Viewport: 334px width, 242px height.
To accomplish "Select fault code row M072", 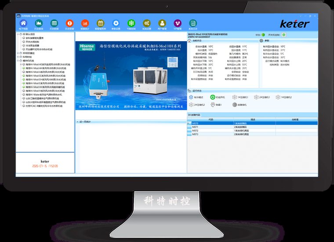I will (x=252, y=130).
